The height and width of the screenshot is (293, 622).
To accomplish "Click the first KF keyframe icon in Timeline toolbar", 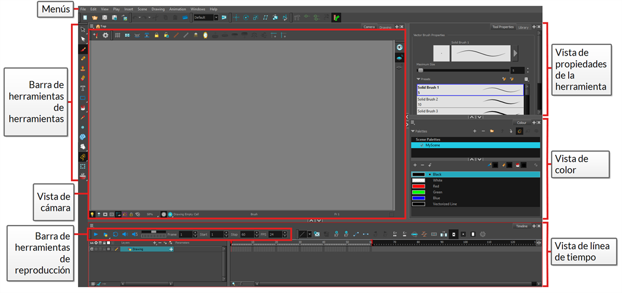I will pyautogui.click(x=336, y=234).
